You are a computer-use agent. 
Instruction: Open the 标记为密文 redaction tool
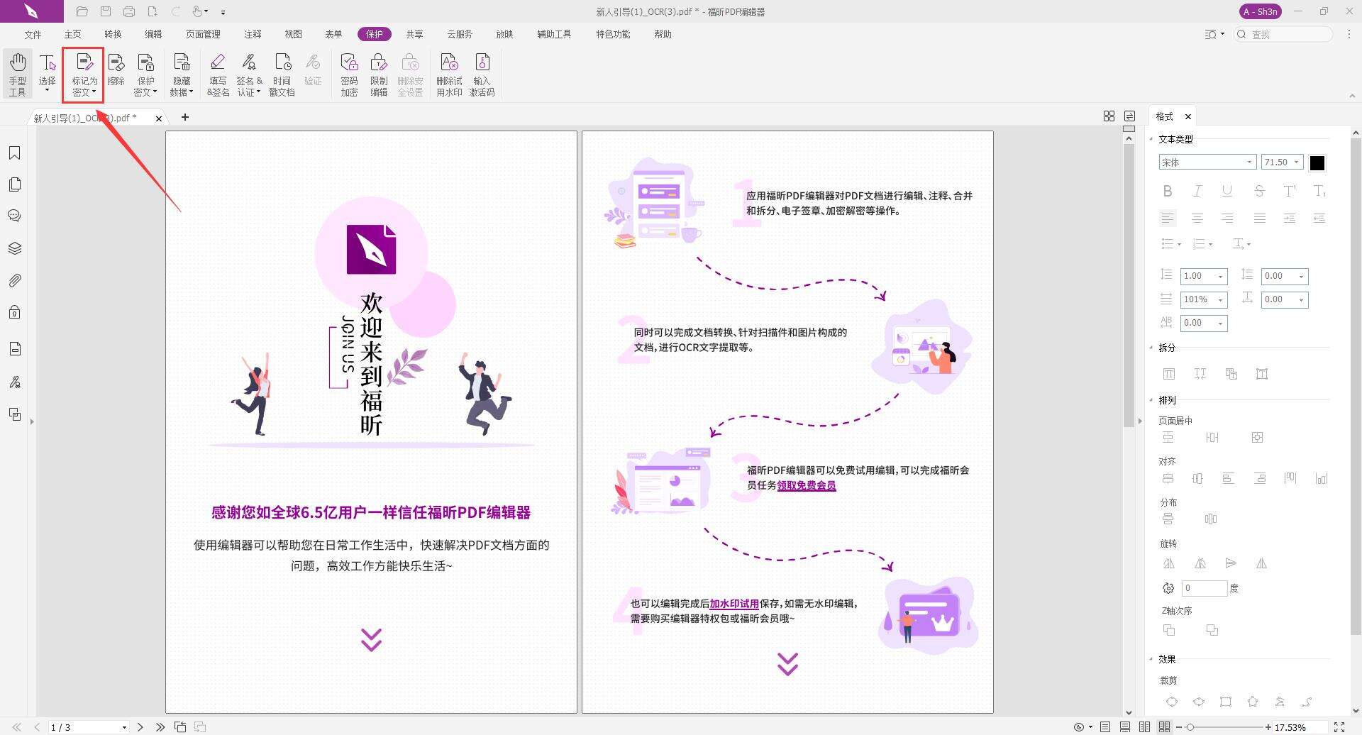pos(84,74)
